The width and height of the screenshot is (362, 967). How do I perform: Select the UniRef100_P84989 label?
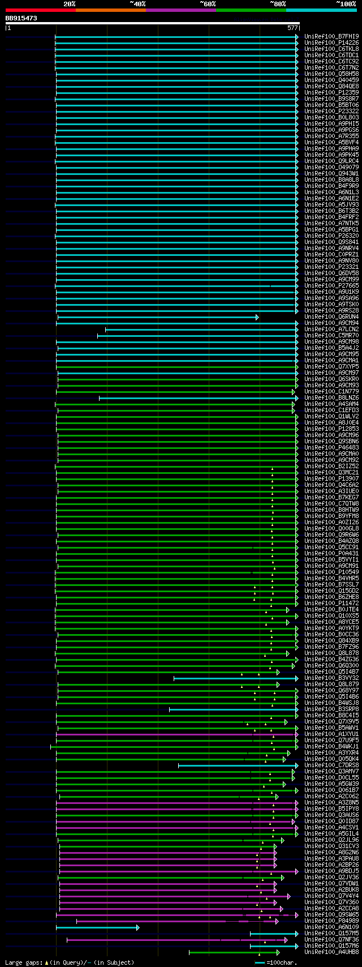point(331,921)
